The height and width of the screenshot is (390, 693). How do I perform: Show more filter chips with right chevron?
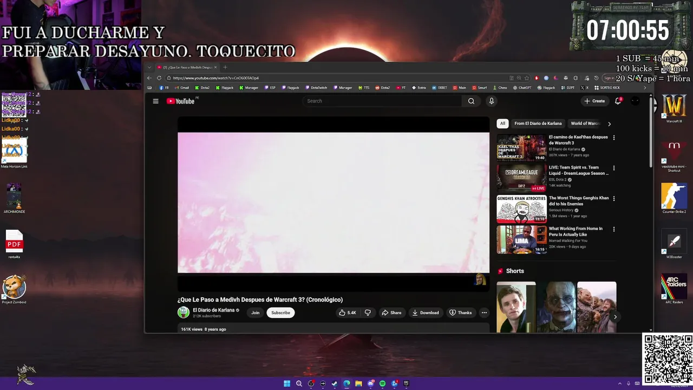coord(609,123)
